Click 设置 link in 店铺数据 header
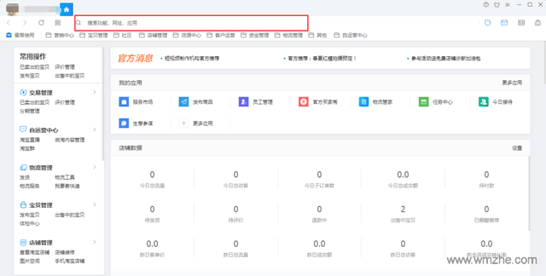Image resolution: width=546 pixels, height=276 pixels. 517,148
